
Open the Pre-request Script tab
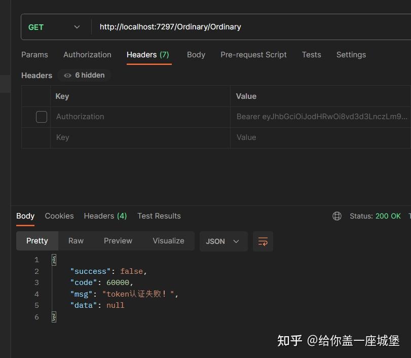point(253,55)
